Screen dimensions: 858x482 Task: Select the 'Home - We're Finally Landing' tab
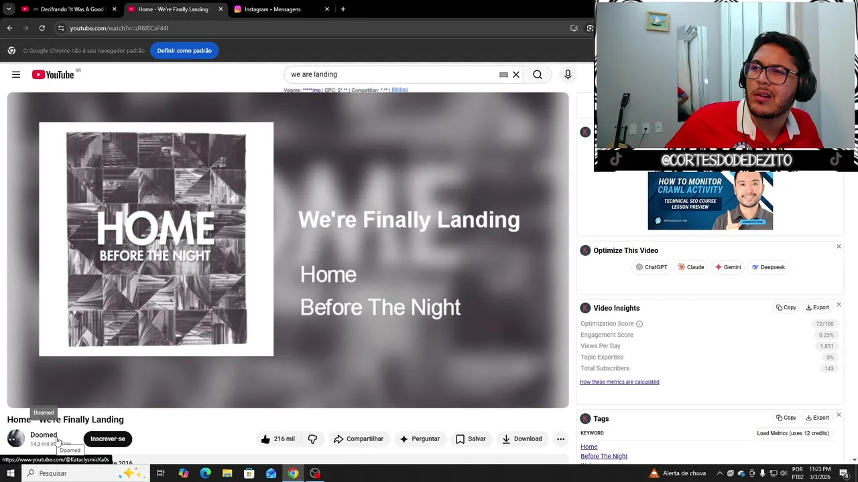(x=174, y=9)
